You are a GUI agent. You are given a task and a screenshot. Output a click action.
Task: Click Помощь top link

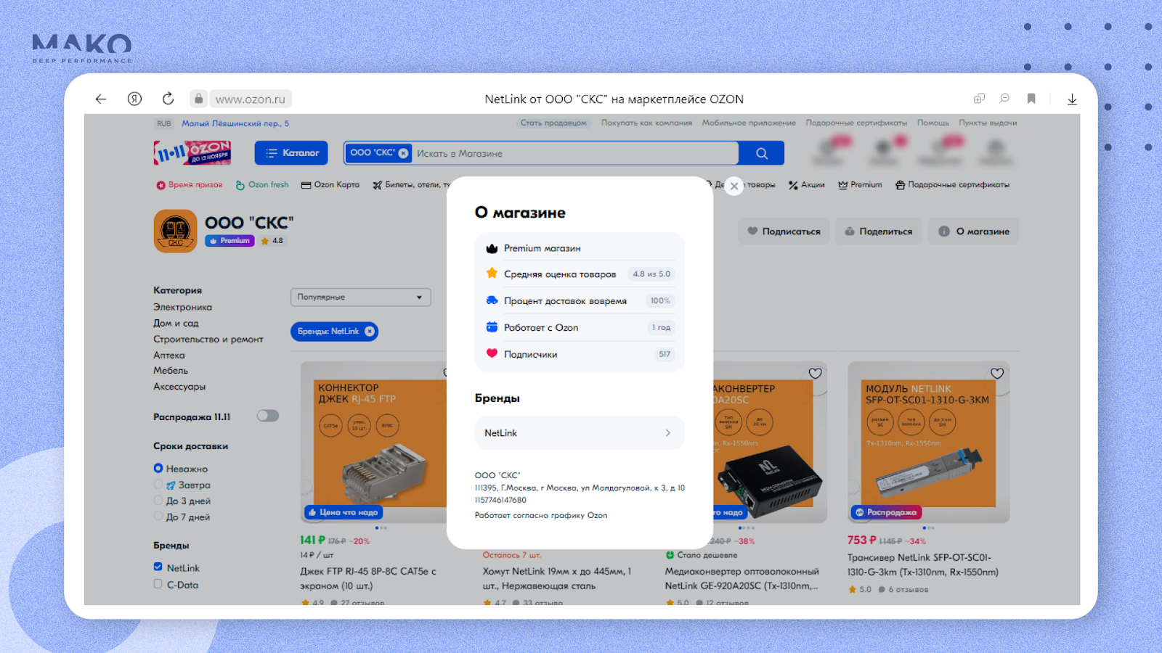(933, 123)
